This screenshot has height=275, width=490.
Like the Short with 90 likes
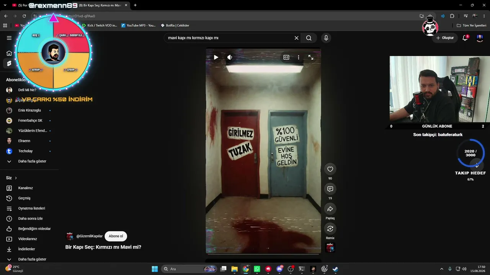(x=330, y=169)
